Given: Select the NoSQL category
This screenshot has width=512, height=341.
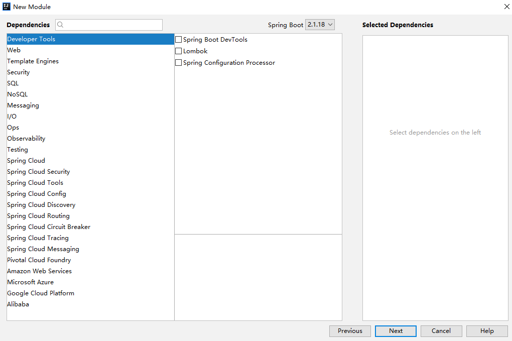Looking at the screenshot, I should [90, 94].
